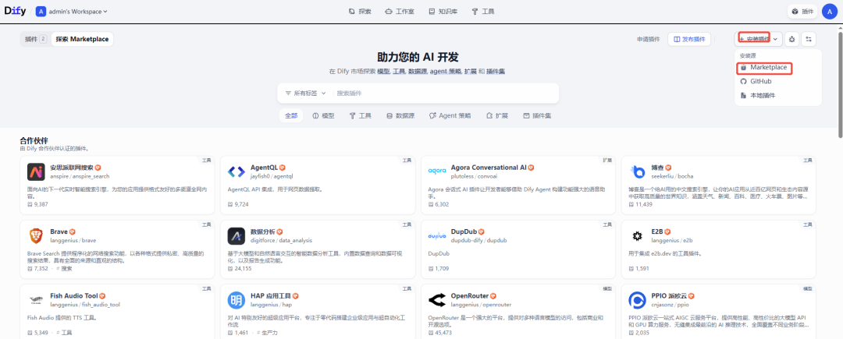This screenshot has height=339, width=843.
Task: Click the 生产力 tag on HAP card
Action: pyautogui.click(x=267, y=333)
